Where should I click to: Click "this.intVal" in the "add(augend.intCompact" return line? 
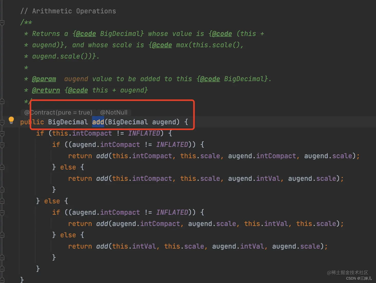(x=266, y=224)
